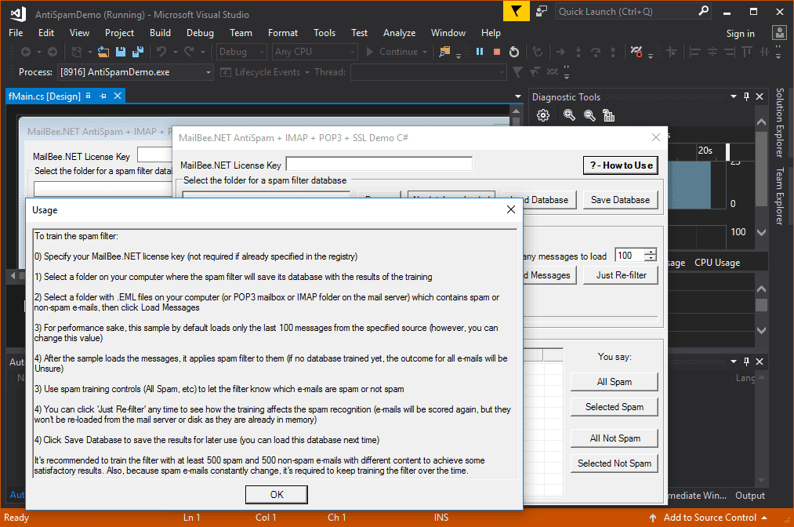
Task: Open the File menu
Action: coord(16,33)
